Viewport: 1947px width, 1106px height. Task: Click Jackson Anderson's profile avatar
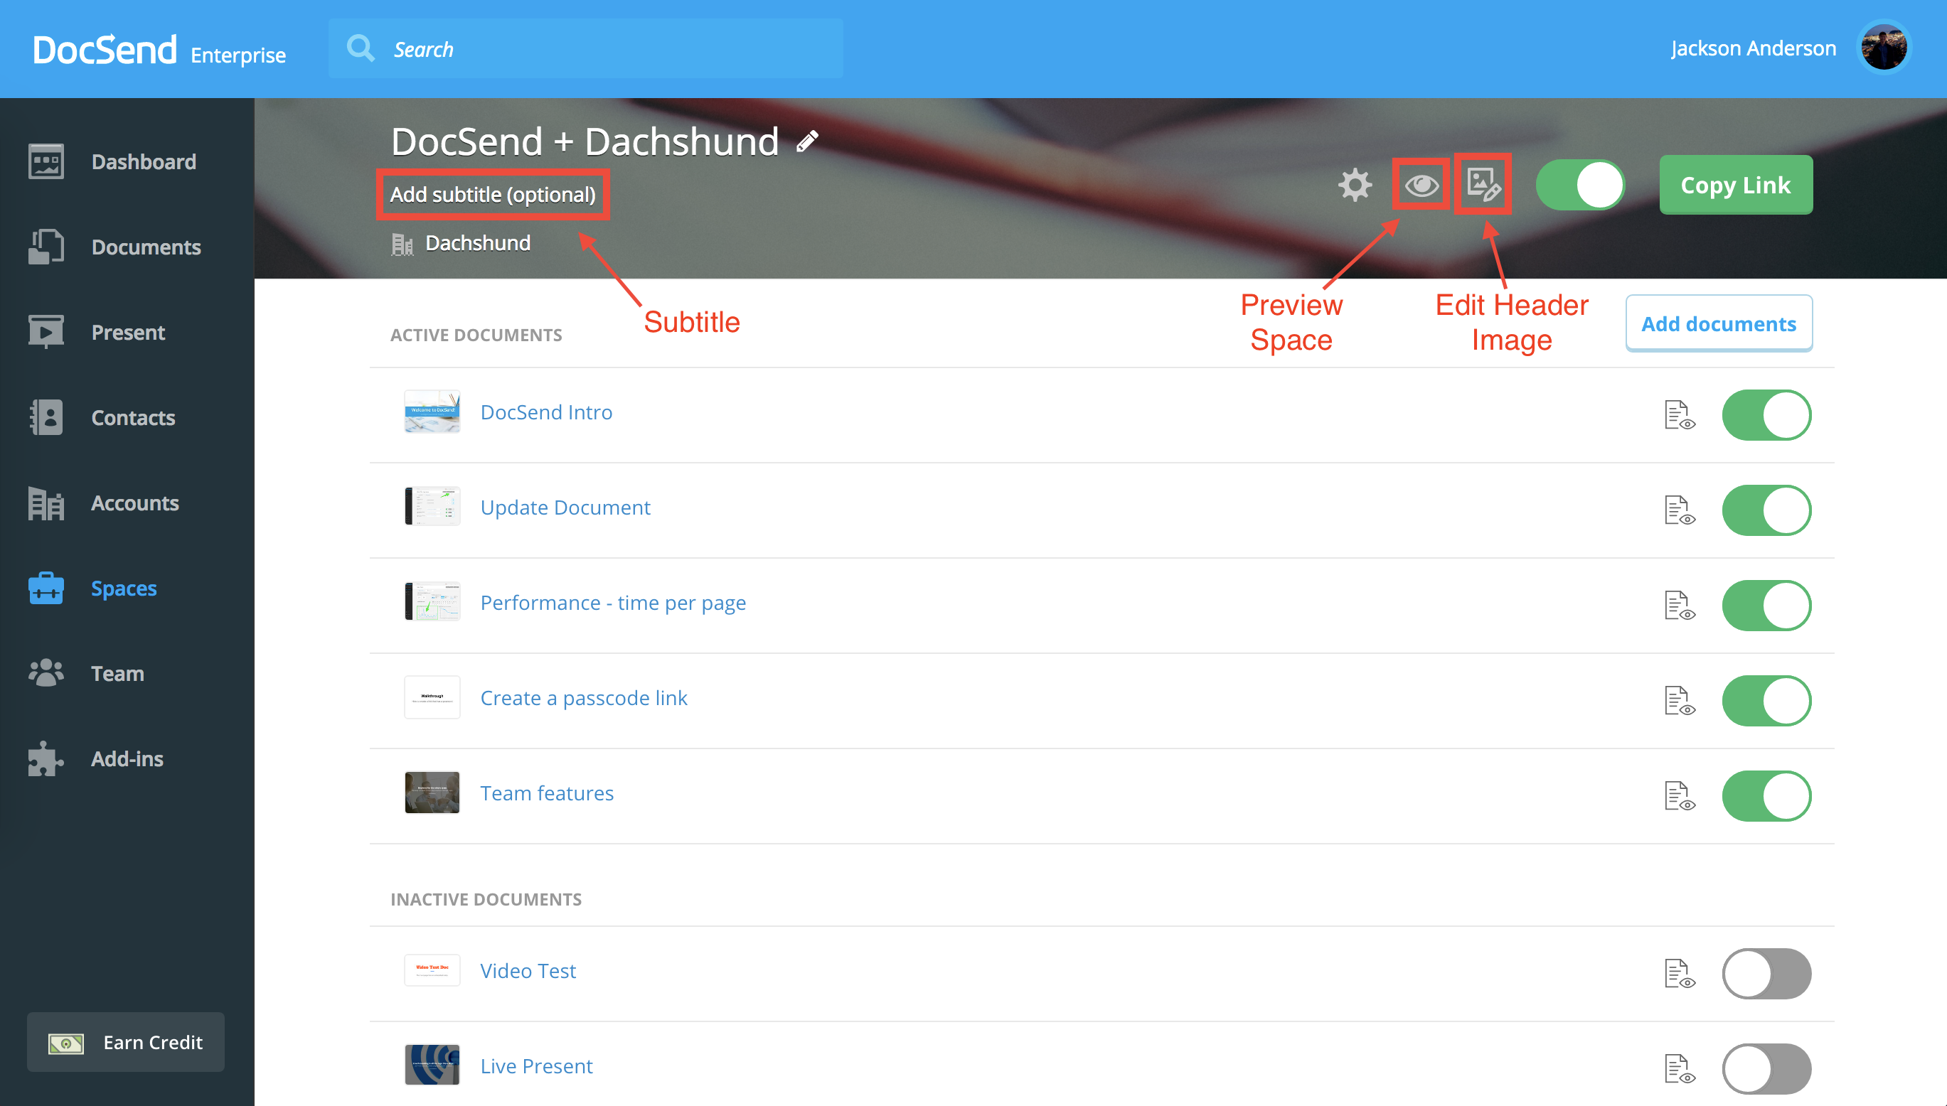[x=1883, y=48]
